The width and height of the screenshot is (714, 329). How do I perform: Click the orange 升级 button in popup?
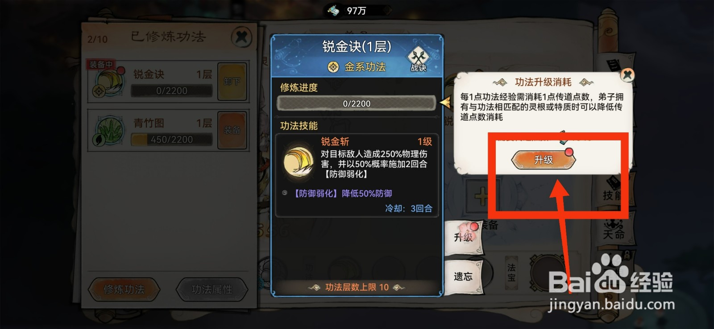(x=544, y=160)
